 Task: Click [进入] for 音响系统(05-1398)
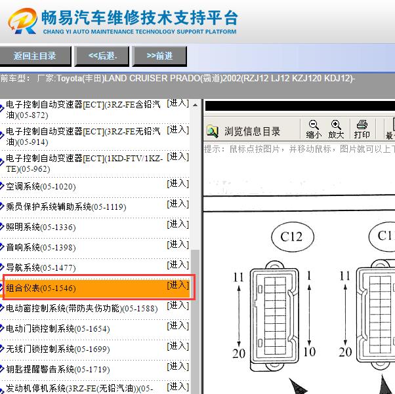point(178,245)
